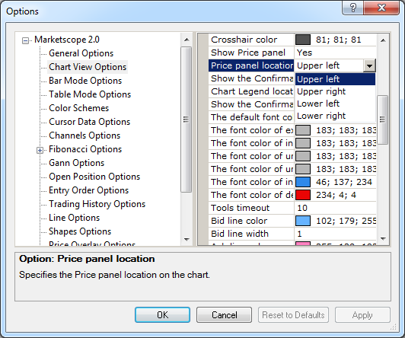Viewport: 405px width, 338px height.
Task: Click property grid scroll down arrow
Action: coord(383,238)
